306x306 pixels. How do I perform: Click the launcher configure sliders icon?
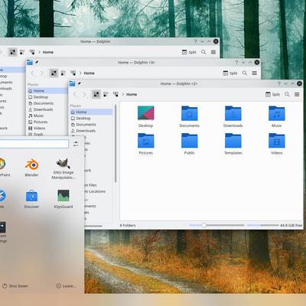(x=76, y=144)
